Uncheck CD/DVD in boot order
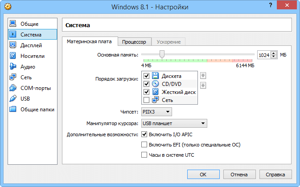This screenshot has width=300, height=187. (x=146, y=84)
